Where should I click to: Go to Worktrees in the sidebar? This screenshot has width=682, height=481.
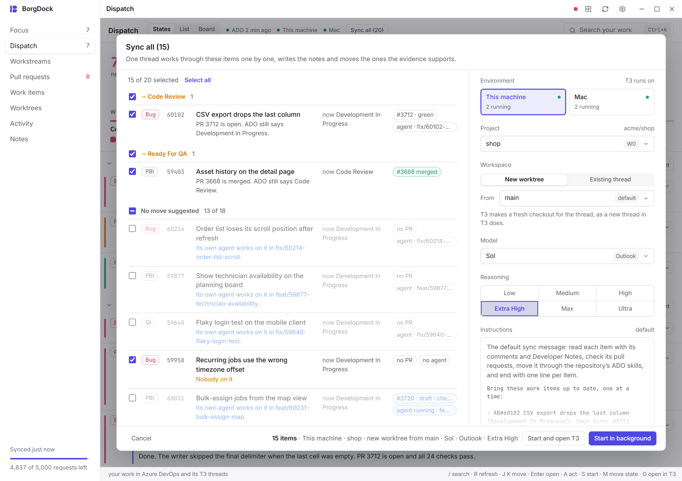click(x=50, y=108)
